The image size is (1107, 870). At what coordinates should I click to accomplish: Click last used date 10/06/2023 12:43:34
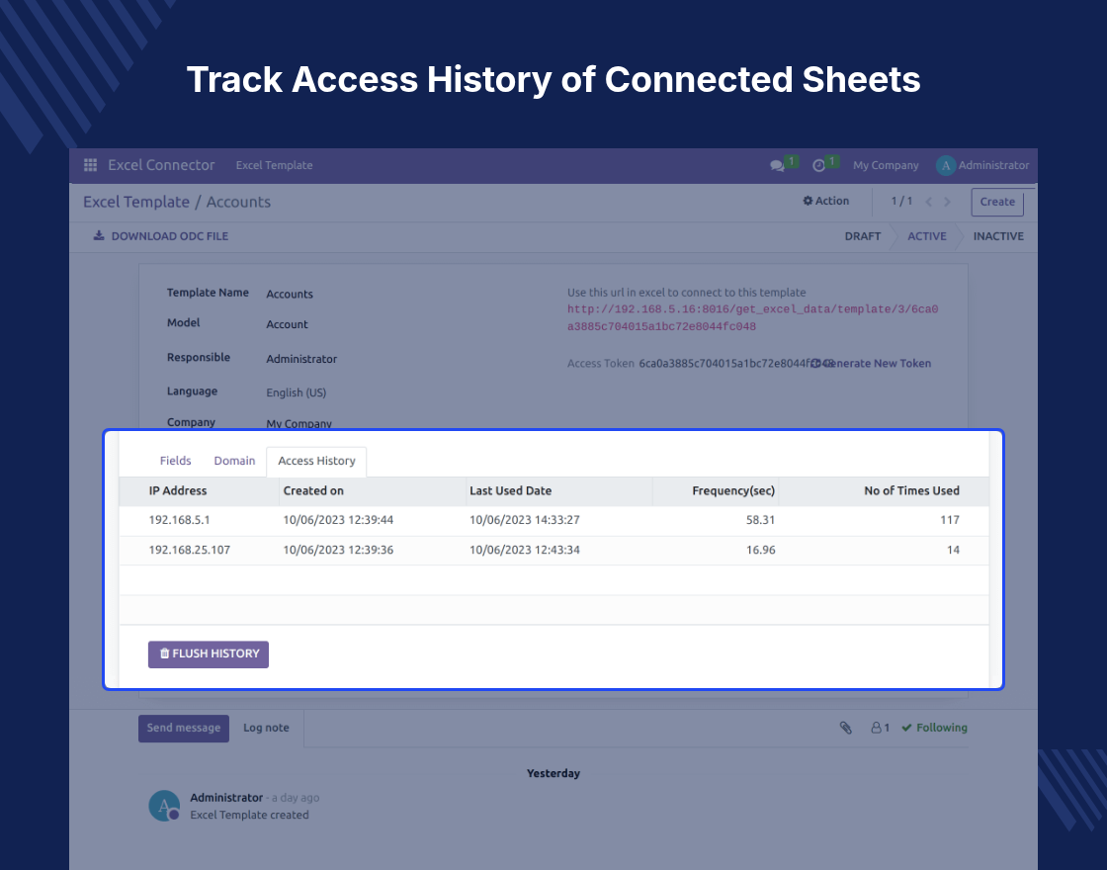point(525,550)
